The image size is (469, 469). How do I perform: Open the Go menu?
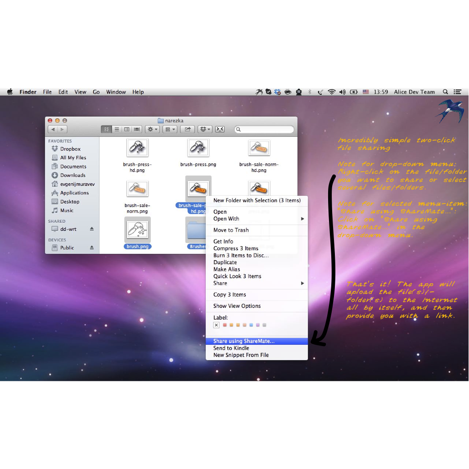[x=96, y=92]
